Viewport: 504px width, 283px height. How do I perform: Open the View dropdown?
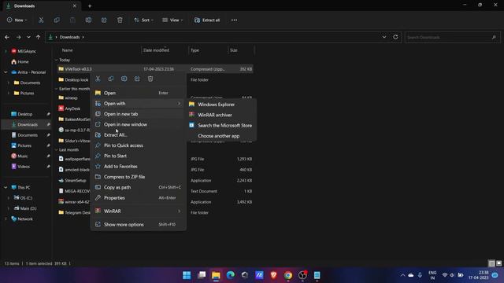[x=172, y=20]
